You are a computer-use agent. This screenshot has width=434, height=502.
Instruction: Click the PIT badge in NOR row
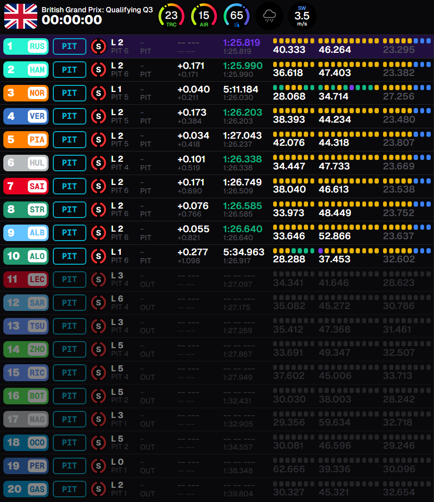69,93
